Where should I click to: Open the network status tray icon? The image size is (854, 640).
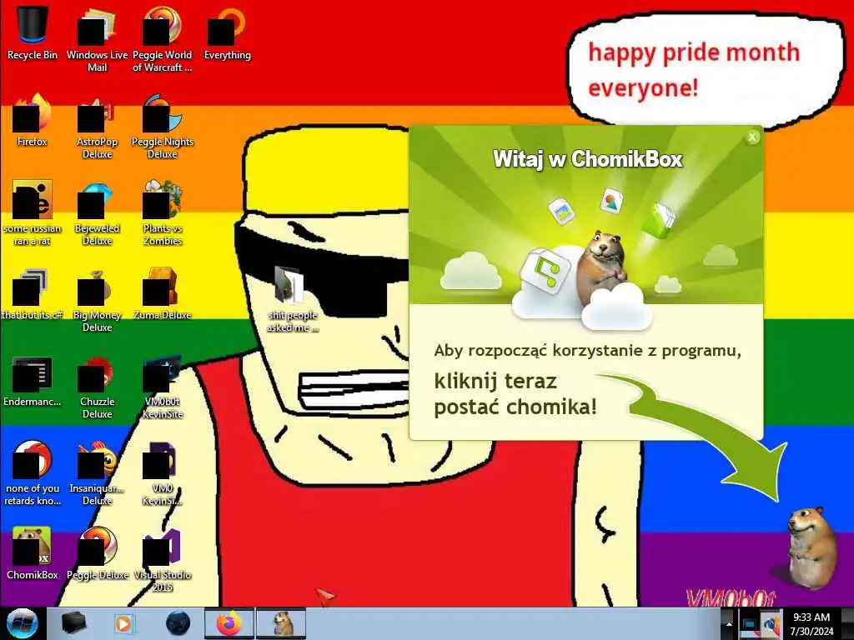point(750,623)
